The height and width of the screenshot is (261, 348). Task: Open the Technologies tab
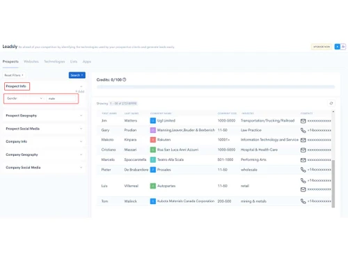(x=54, y=61)
